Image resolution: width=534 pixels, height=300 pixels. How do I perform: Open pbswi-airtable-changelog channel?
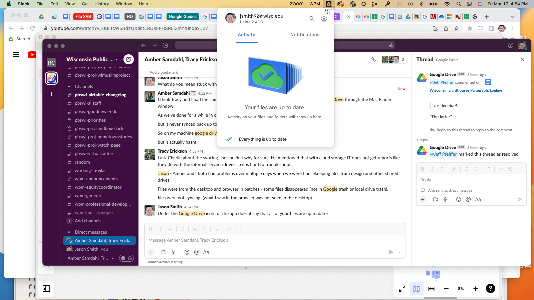tap(100, 95)
